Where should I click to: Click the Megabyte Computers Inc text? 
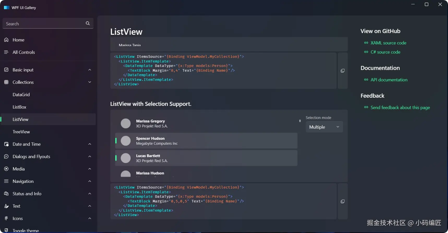coord(157,143)
